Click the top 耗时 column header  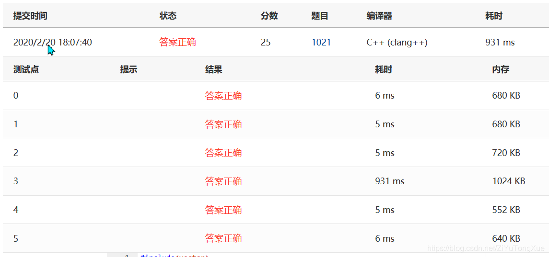(494, 16)
